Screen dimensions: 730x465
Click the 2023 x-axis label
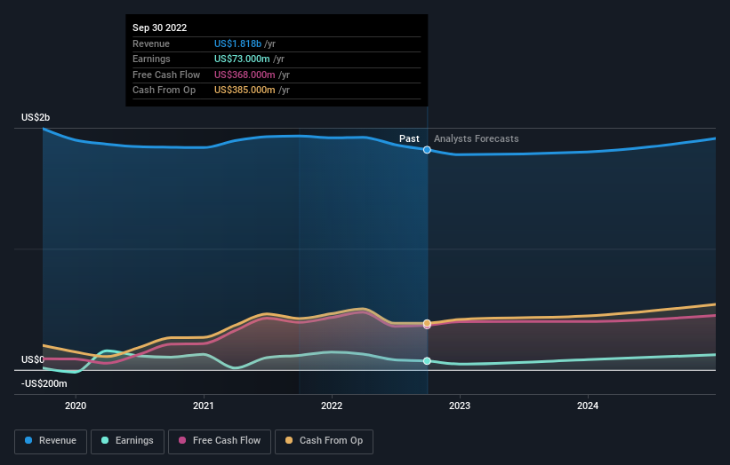[x=460, y=406]
